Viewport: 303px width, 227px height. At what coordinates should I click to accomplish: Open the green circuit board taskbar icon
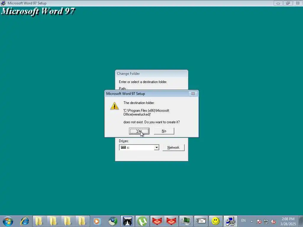tap(186, 221)
